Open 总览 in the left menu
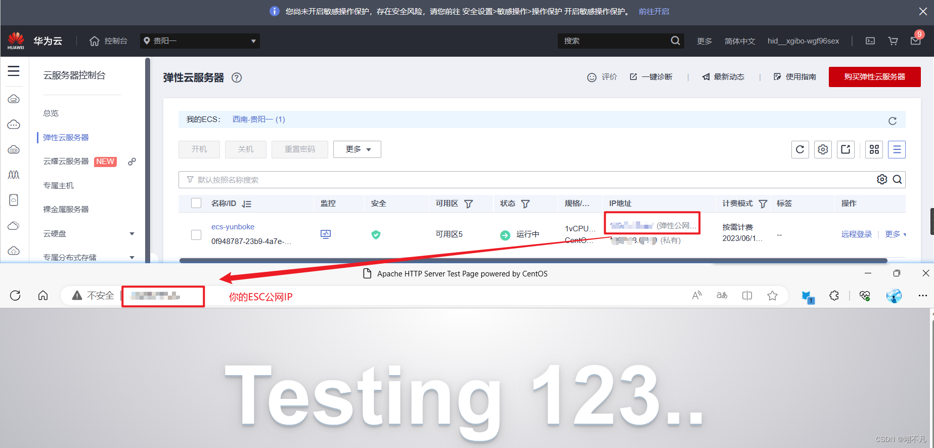 pyautogui.click(x=51, y=113)
